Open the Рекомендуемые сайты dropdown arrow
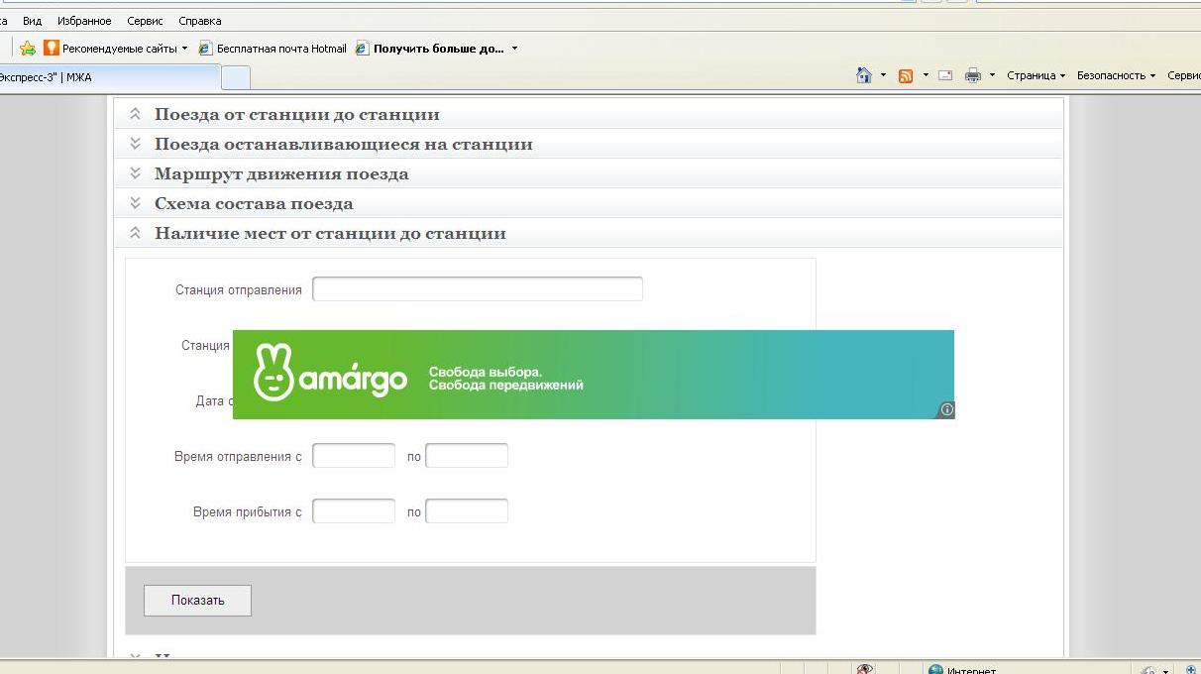Viewport: 1201px width, 674px height. click(184, 49)
